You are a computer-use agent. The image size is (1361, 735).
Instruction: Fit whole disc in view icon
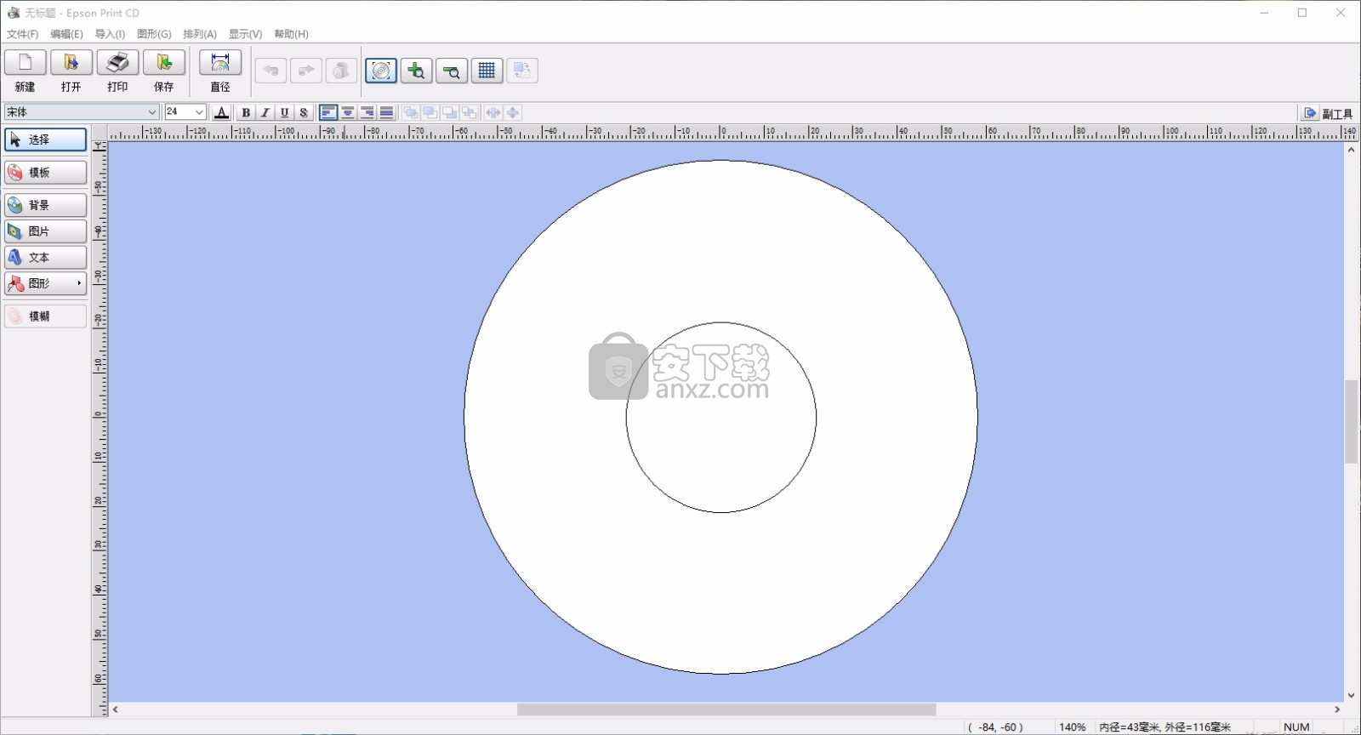click(381, 71)
